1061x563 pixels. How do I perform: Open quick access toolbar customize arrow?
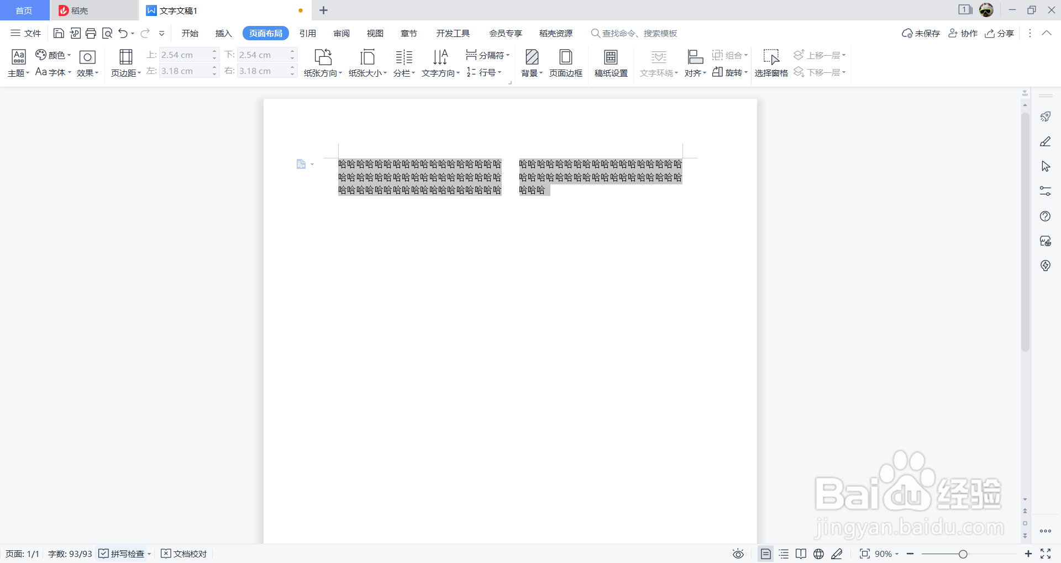(162, 33)
